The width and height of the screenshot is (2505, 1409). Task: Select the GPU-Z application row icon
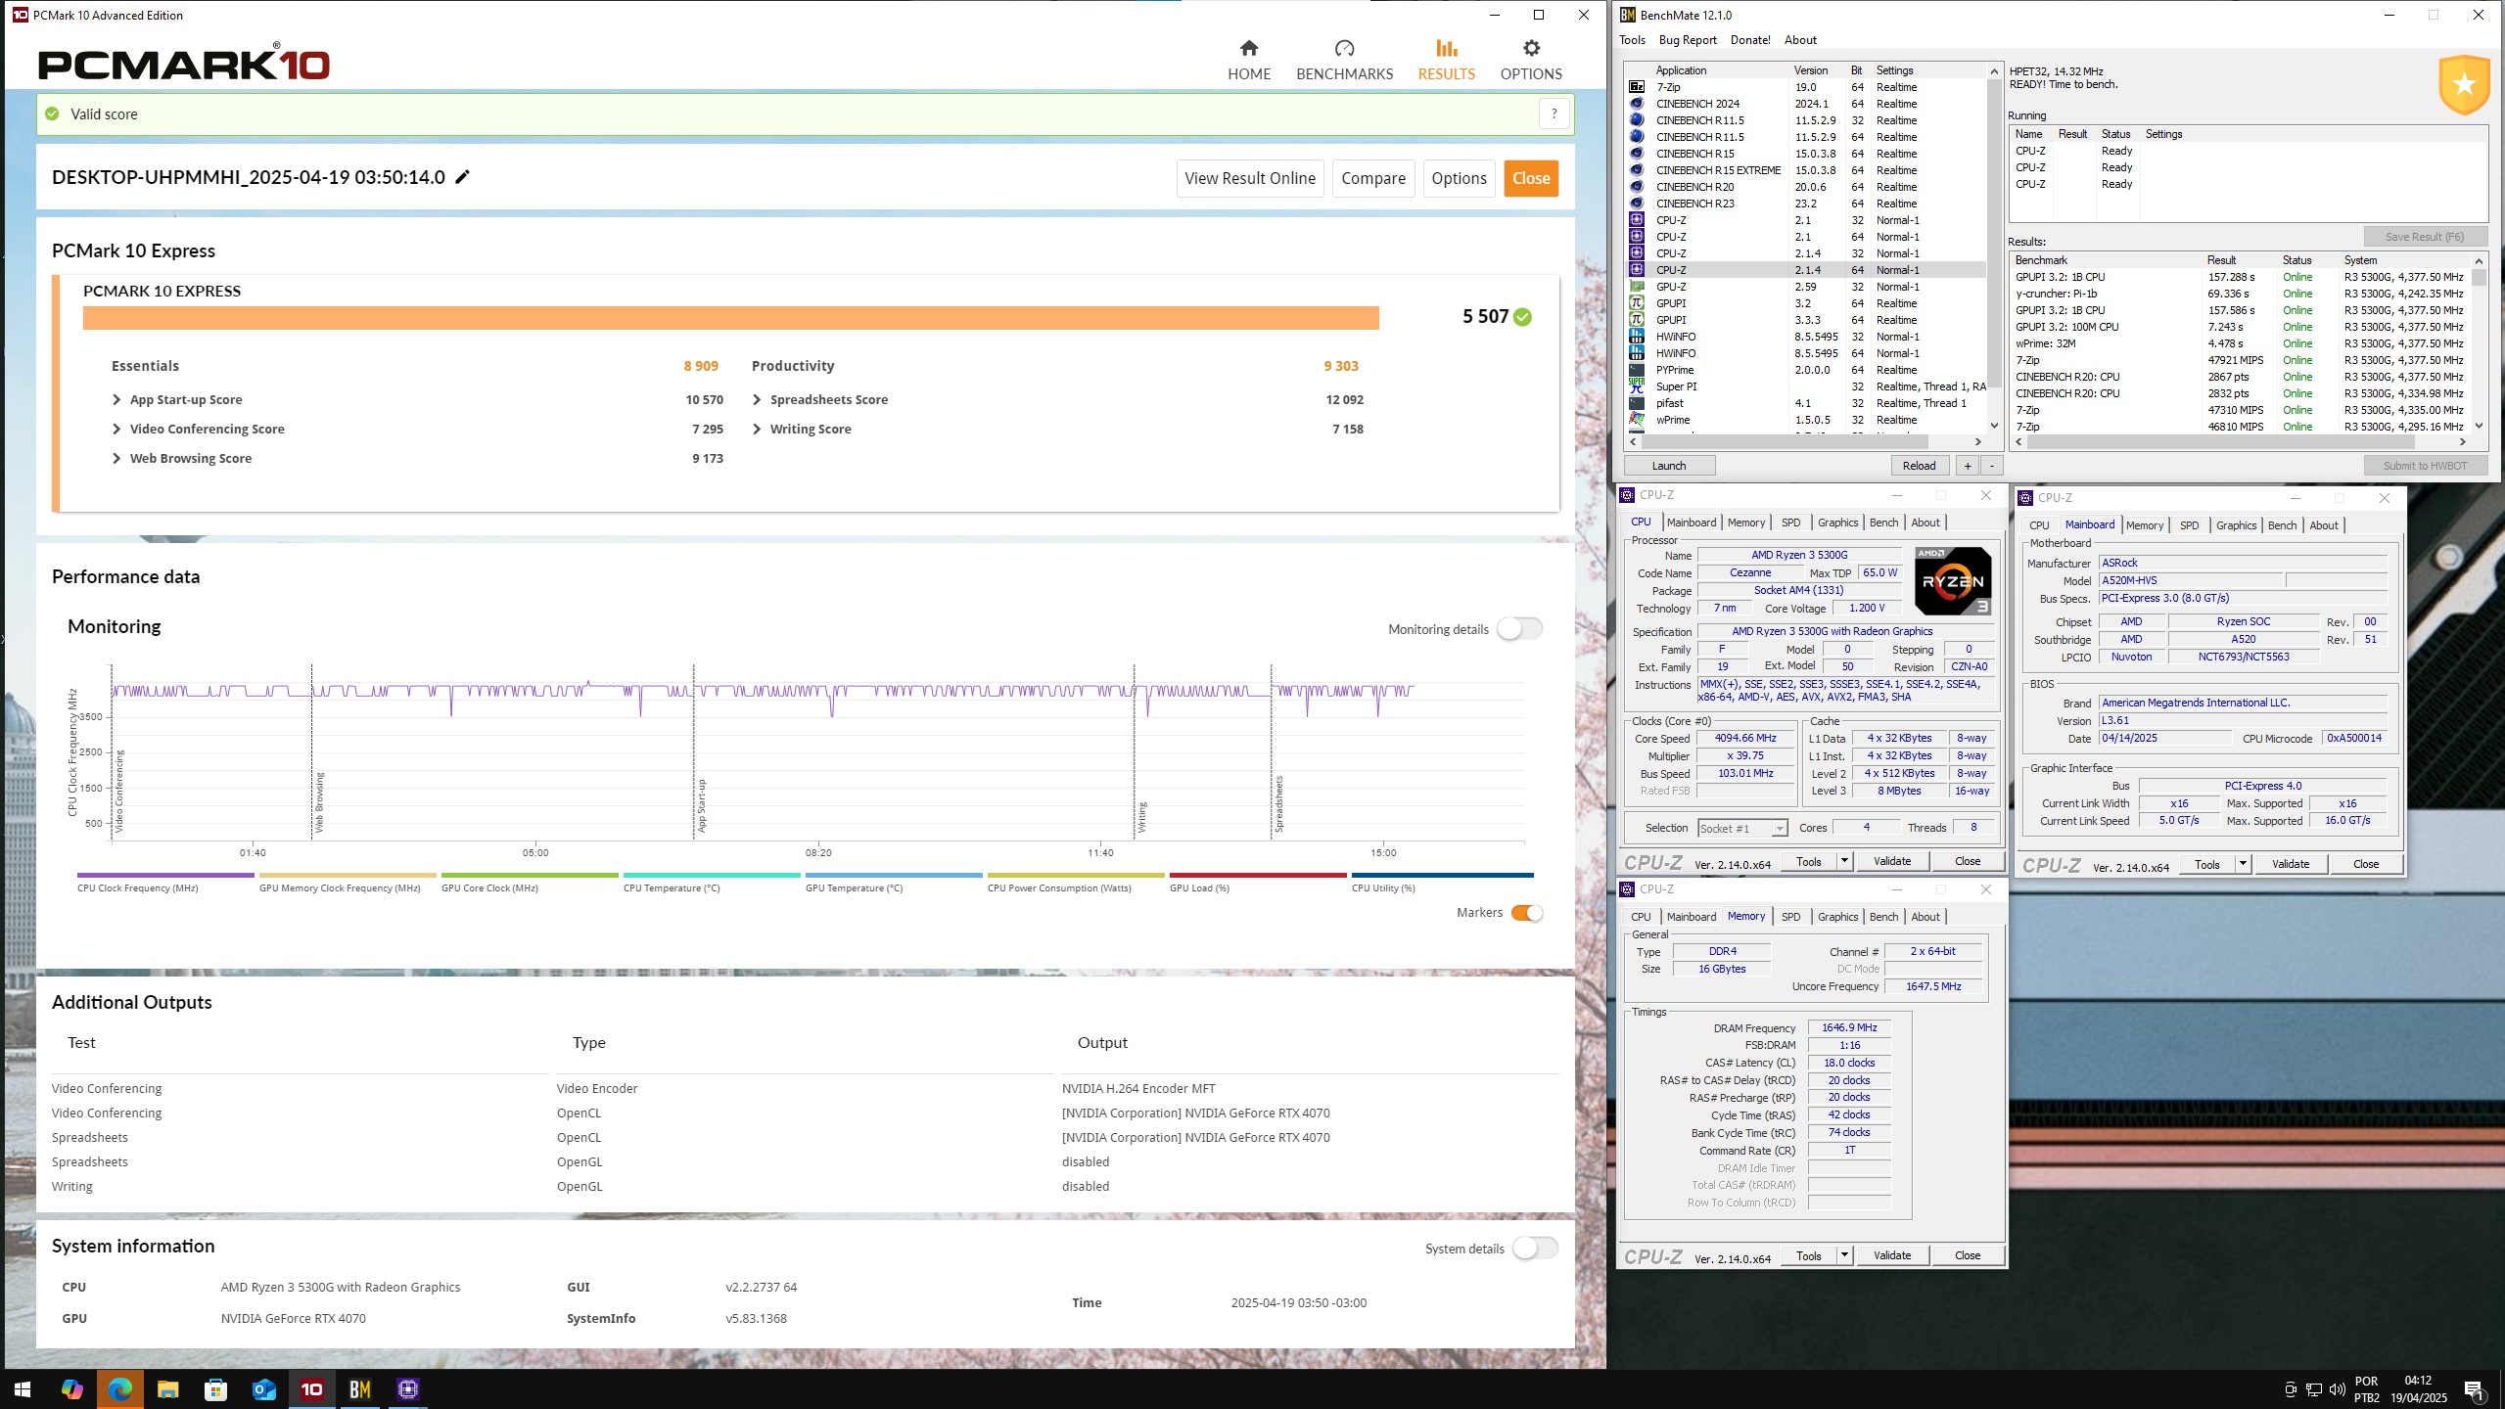pos(1637,287)
